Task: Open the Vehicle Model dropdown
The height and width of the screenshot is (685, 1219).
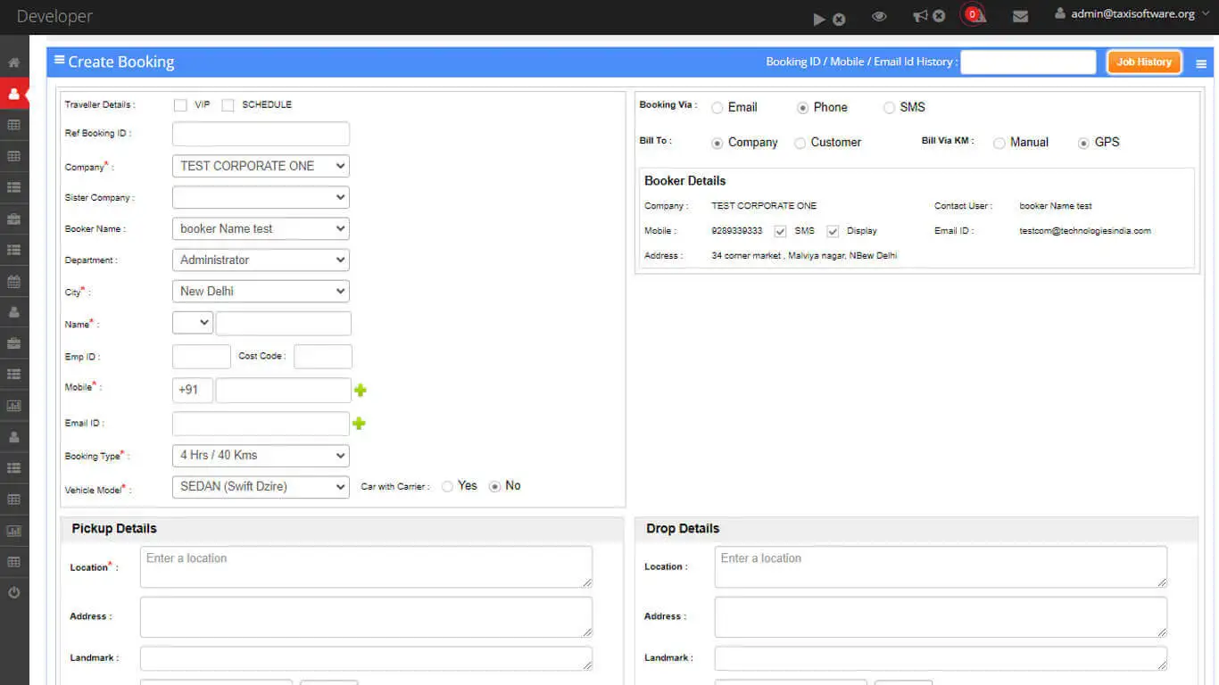Action: click(x=260, y=487)
